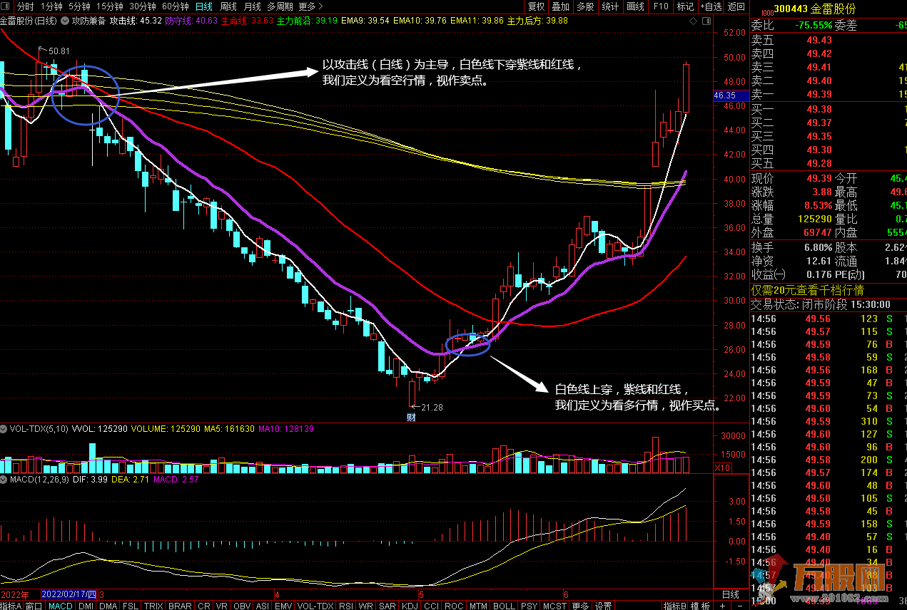Click 窗口 in the bottom indicator bar
The width and height of the screenshot is (907, 610).
[x=34, y=606]
